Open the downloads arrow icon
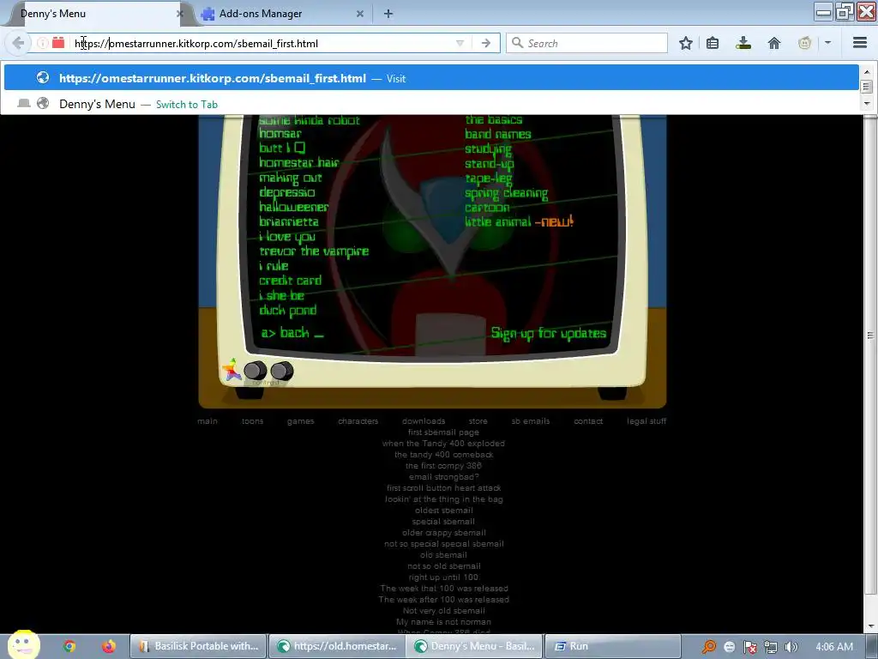 pyautogui.click(x=743, y=43)
